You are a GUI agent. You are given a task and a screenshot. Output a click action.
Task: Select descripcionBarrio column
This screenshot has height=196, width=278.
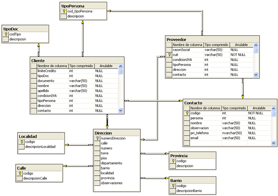point(192,191)
